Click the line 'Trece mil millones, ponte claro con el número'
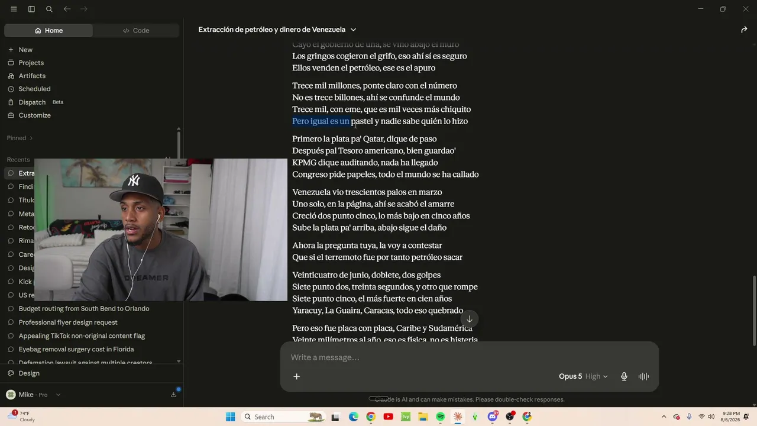 pyautogui.click(x=374, y=86)
